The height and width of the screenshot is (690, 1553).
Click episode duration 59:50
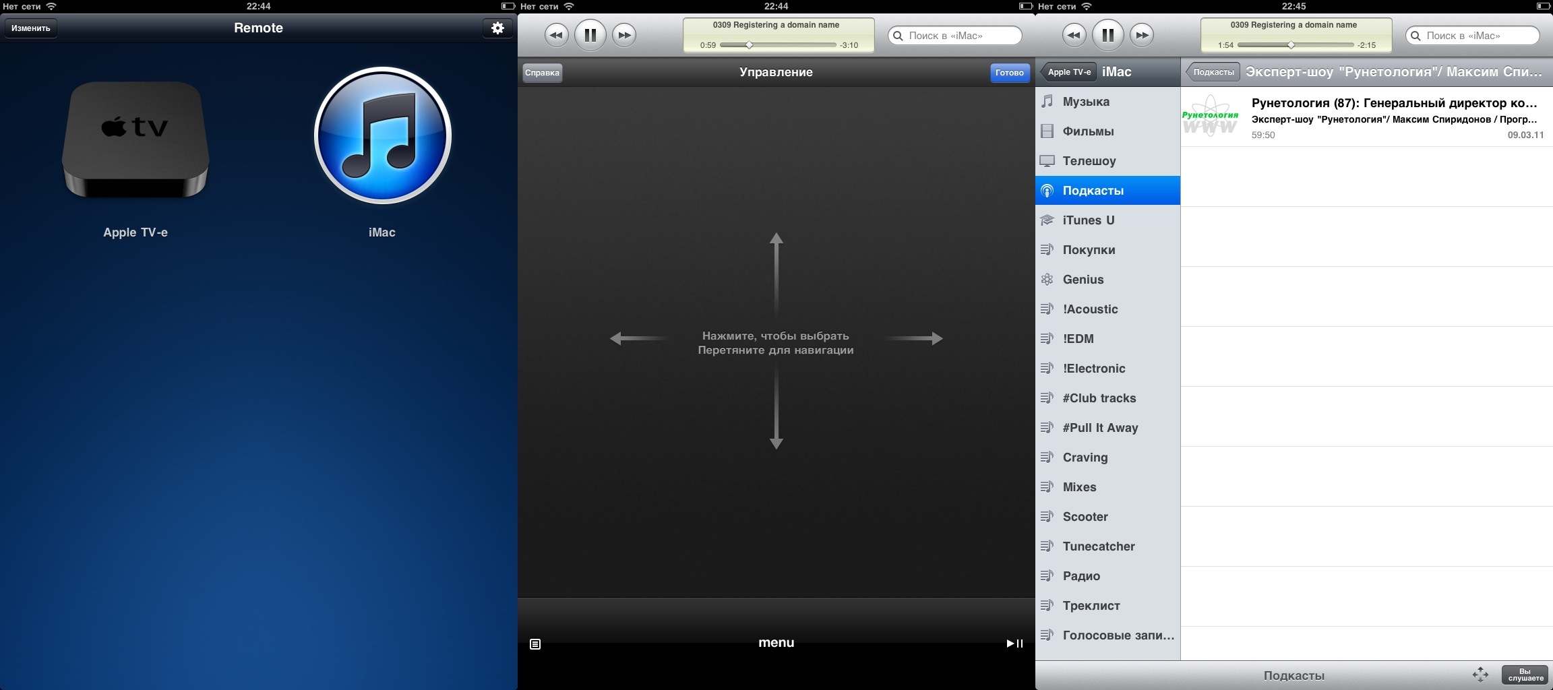pos(1263,135)
